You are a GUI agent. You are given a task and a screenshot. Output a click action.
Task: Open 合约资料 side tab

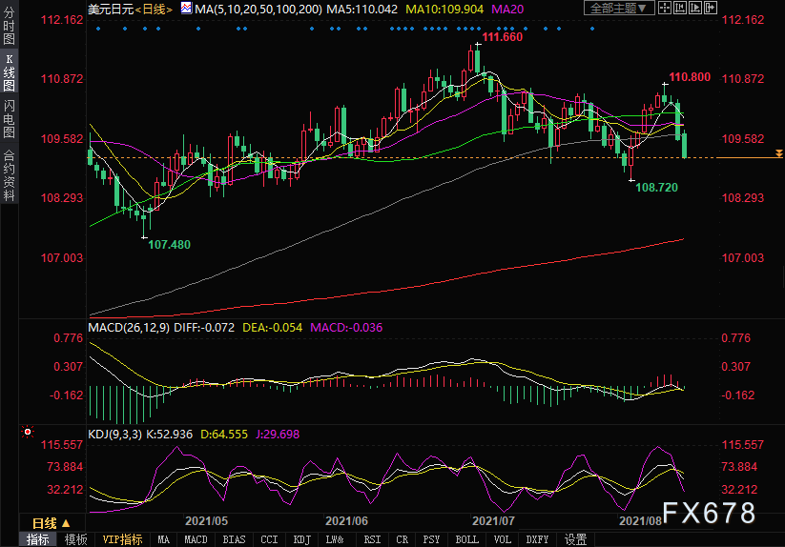coord(9,175)
